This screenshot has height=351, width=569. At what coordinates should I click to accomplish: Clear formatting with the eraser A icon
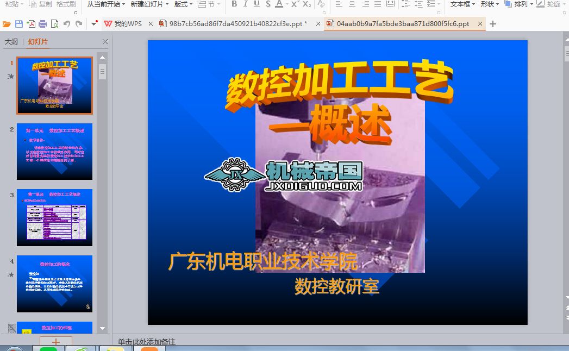[321, 4]
